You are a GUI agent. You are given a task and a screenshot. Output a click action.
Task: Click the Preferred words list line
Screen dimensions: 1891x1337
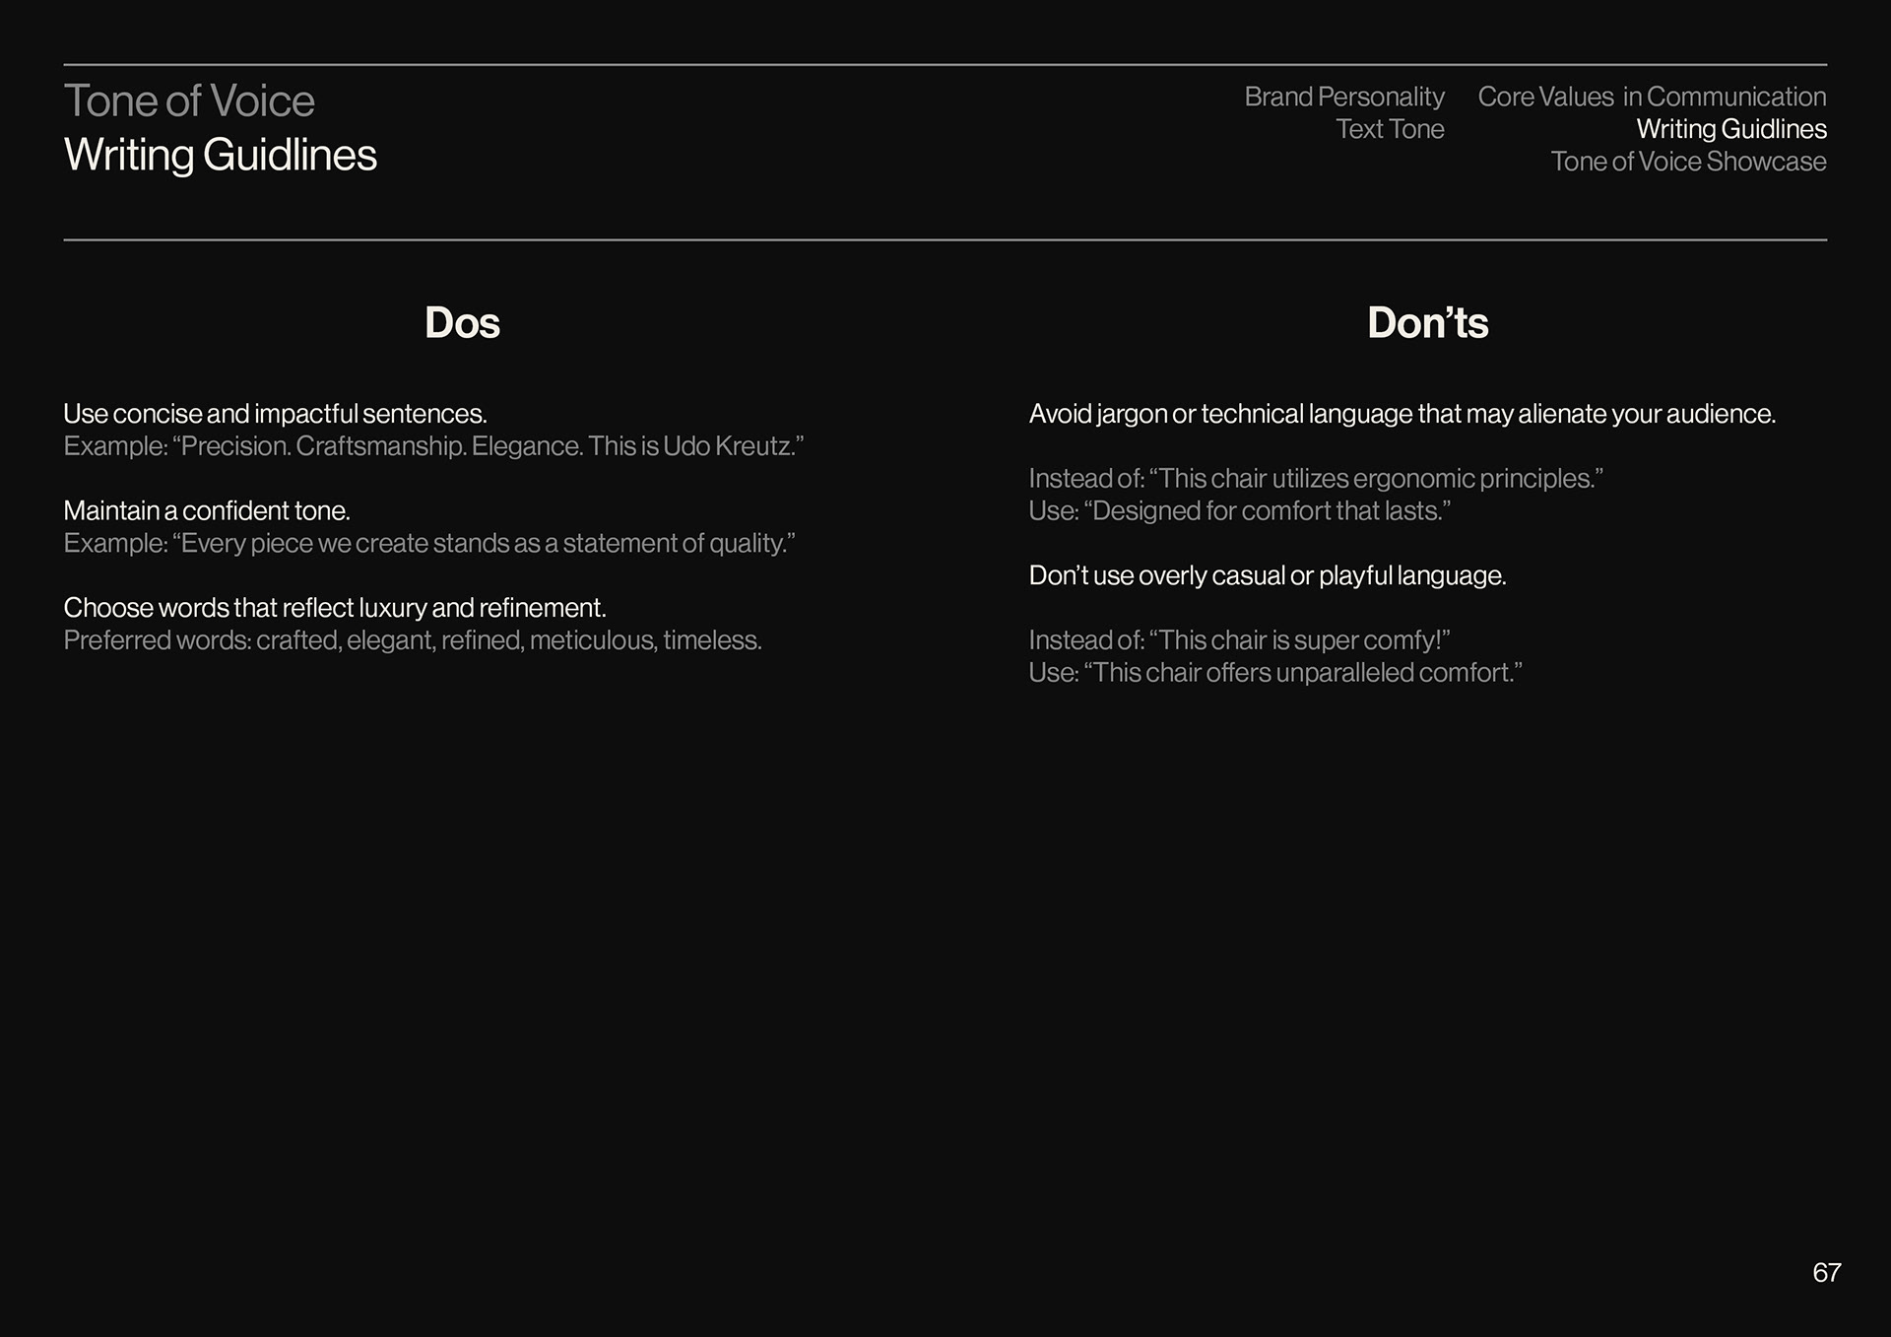click(412, 640)
